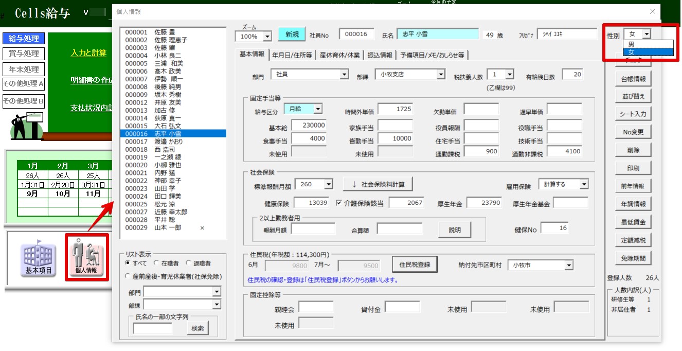Expand the 給与区分 月給 dropdown
Image resolution: width=682 pixels, height=351 pixels.
(x=317, y=109)
